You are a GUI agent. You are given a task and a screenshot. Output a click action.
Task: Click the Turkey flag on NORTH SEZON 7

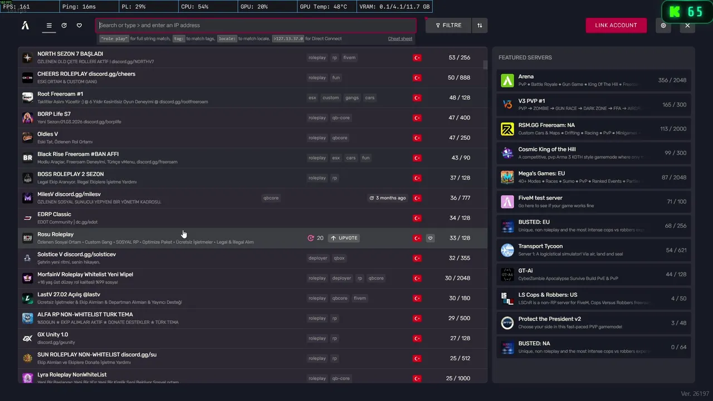tap(417, 57)
